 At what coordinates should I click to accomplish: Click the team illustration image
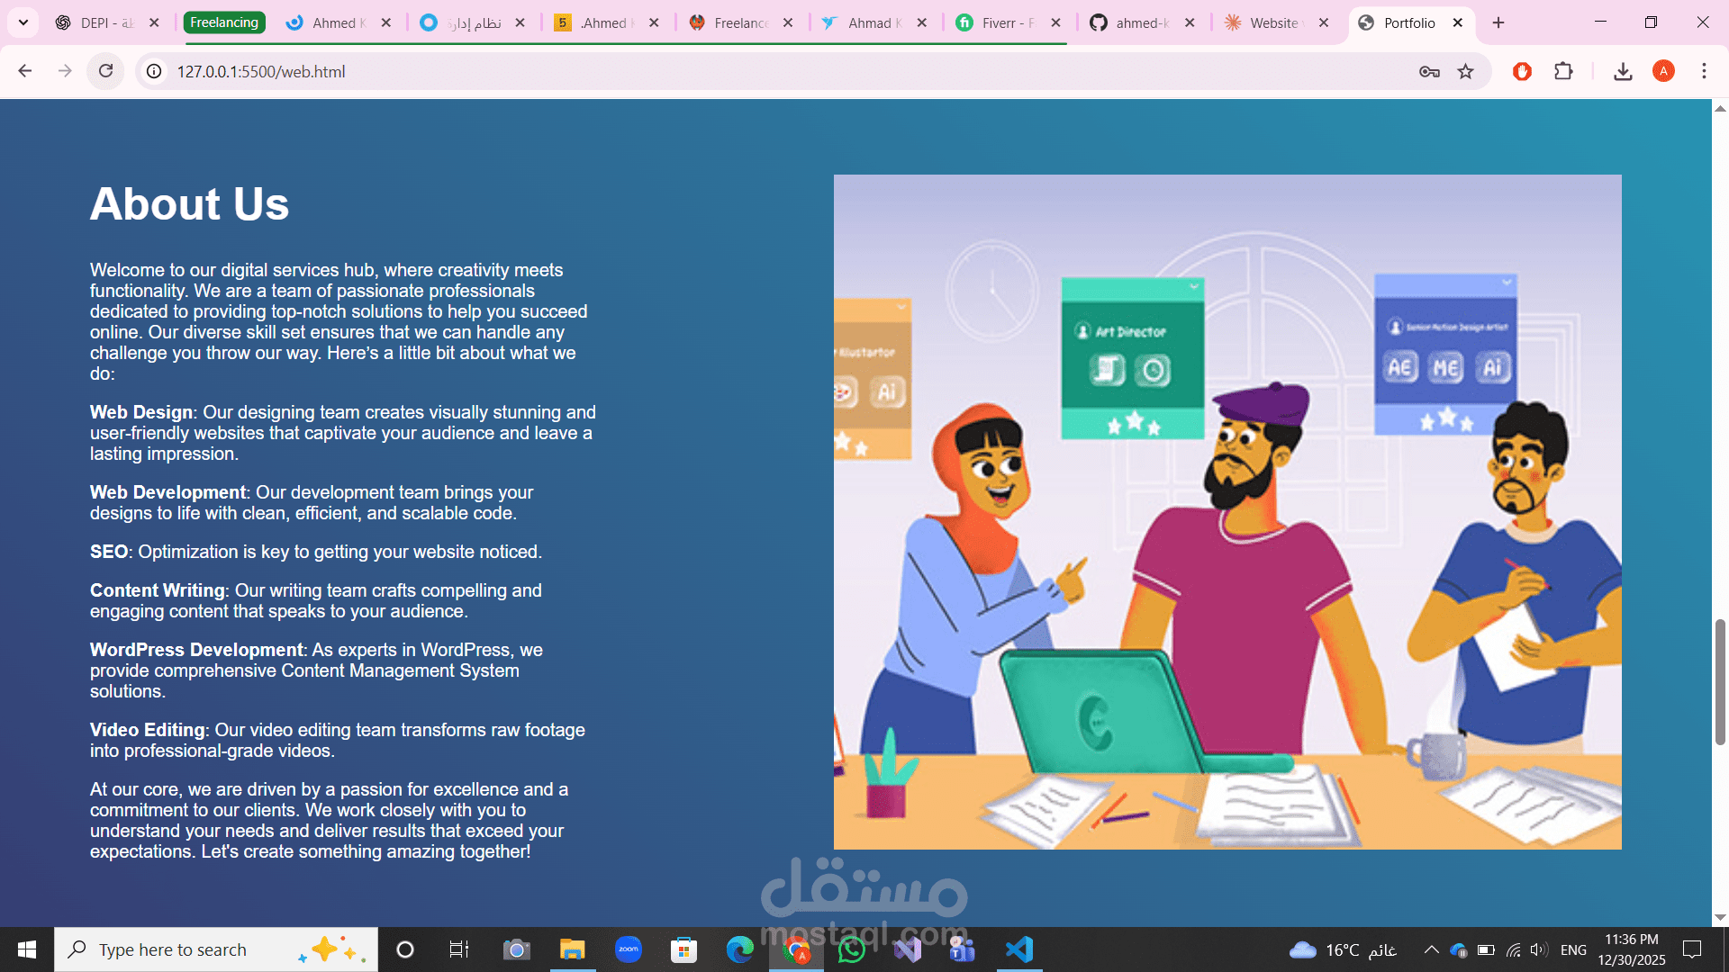1227,511
